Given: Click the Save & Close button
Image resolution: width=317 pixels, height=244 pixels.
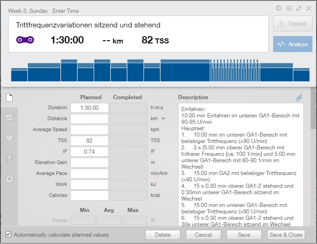Looking at the screenshot, I should pos(286,235).
